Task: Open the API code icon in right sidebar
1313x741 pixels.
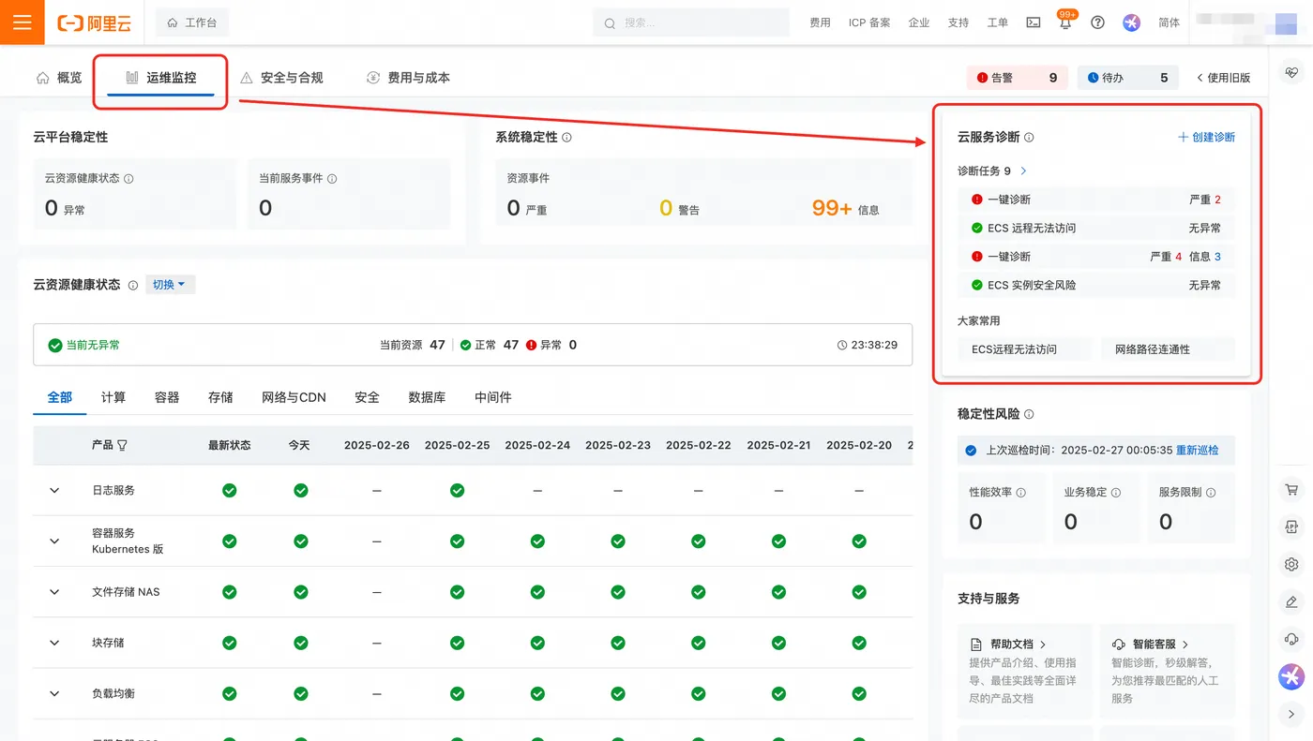Action: 1291,526
